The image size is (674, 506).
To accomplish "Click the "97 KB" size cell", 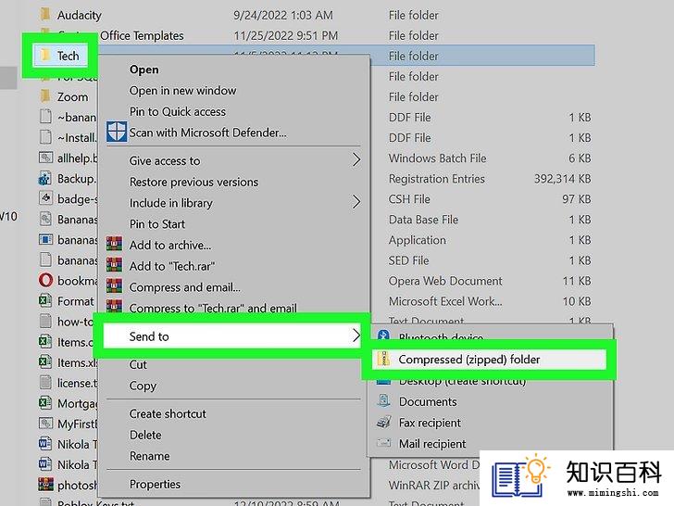I will tap(577, 199).
